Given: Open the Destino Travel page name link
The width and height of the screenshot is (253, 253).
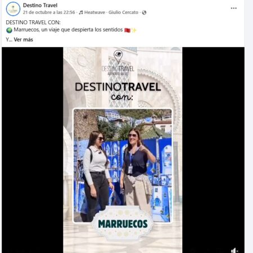Looking at the screenshot, I should pyautogui.click(x=40, y=6).
